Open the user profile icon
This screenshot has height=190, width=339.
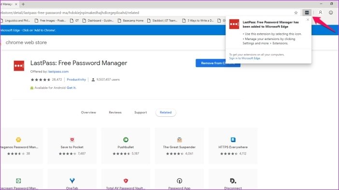pos(320,13)
